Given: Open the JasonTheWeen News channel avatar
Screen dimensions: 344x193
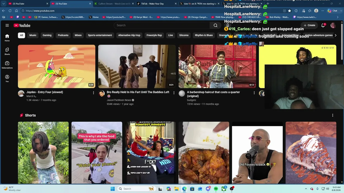Looking at the screenshot, I should 102,94.
